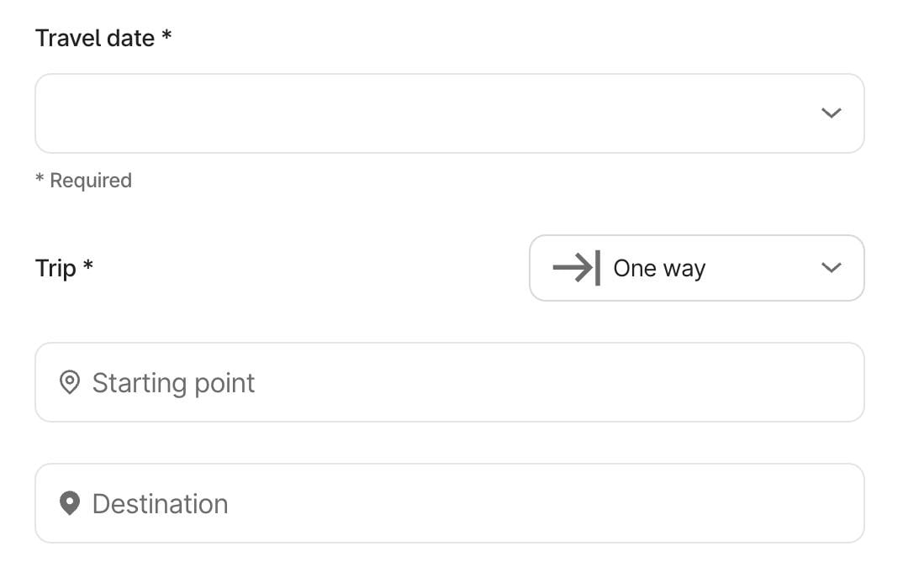Click the one-way arrow icon
Viewport: 903px width, 588px height.
point(576,268)
